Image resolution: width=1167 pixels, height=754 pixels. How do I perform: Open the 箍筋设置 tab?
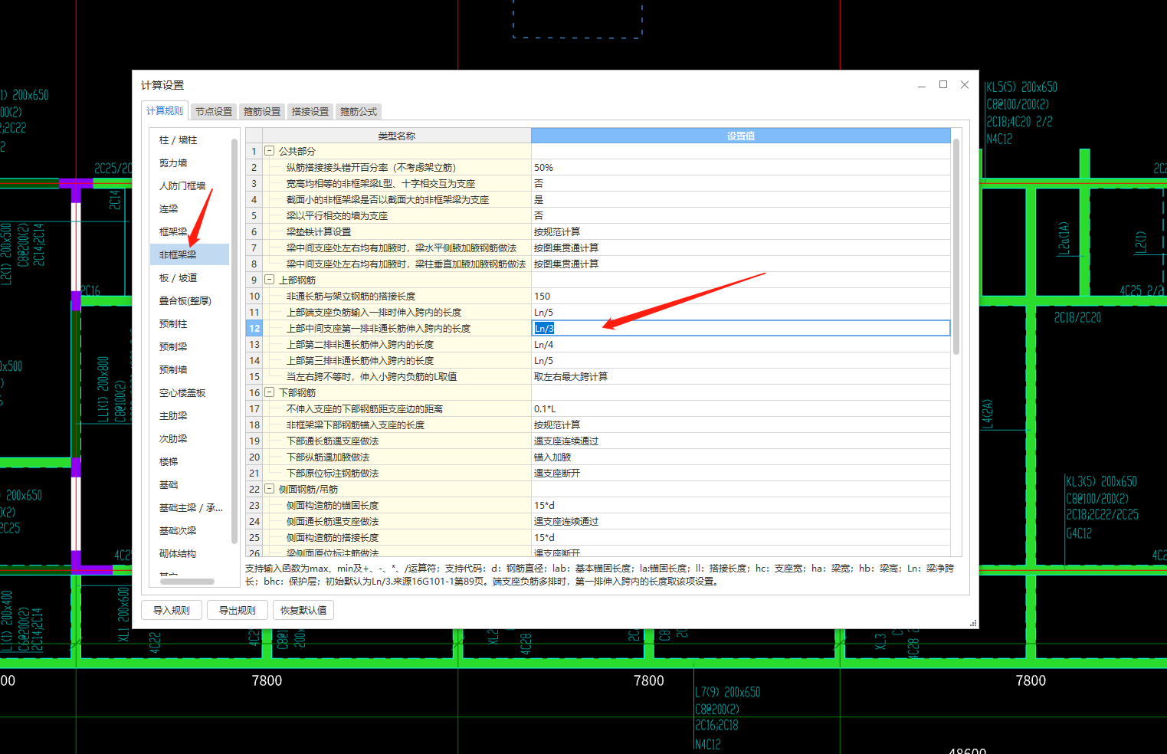[262, 112]
